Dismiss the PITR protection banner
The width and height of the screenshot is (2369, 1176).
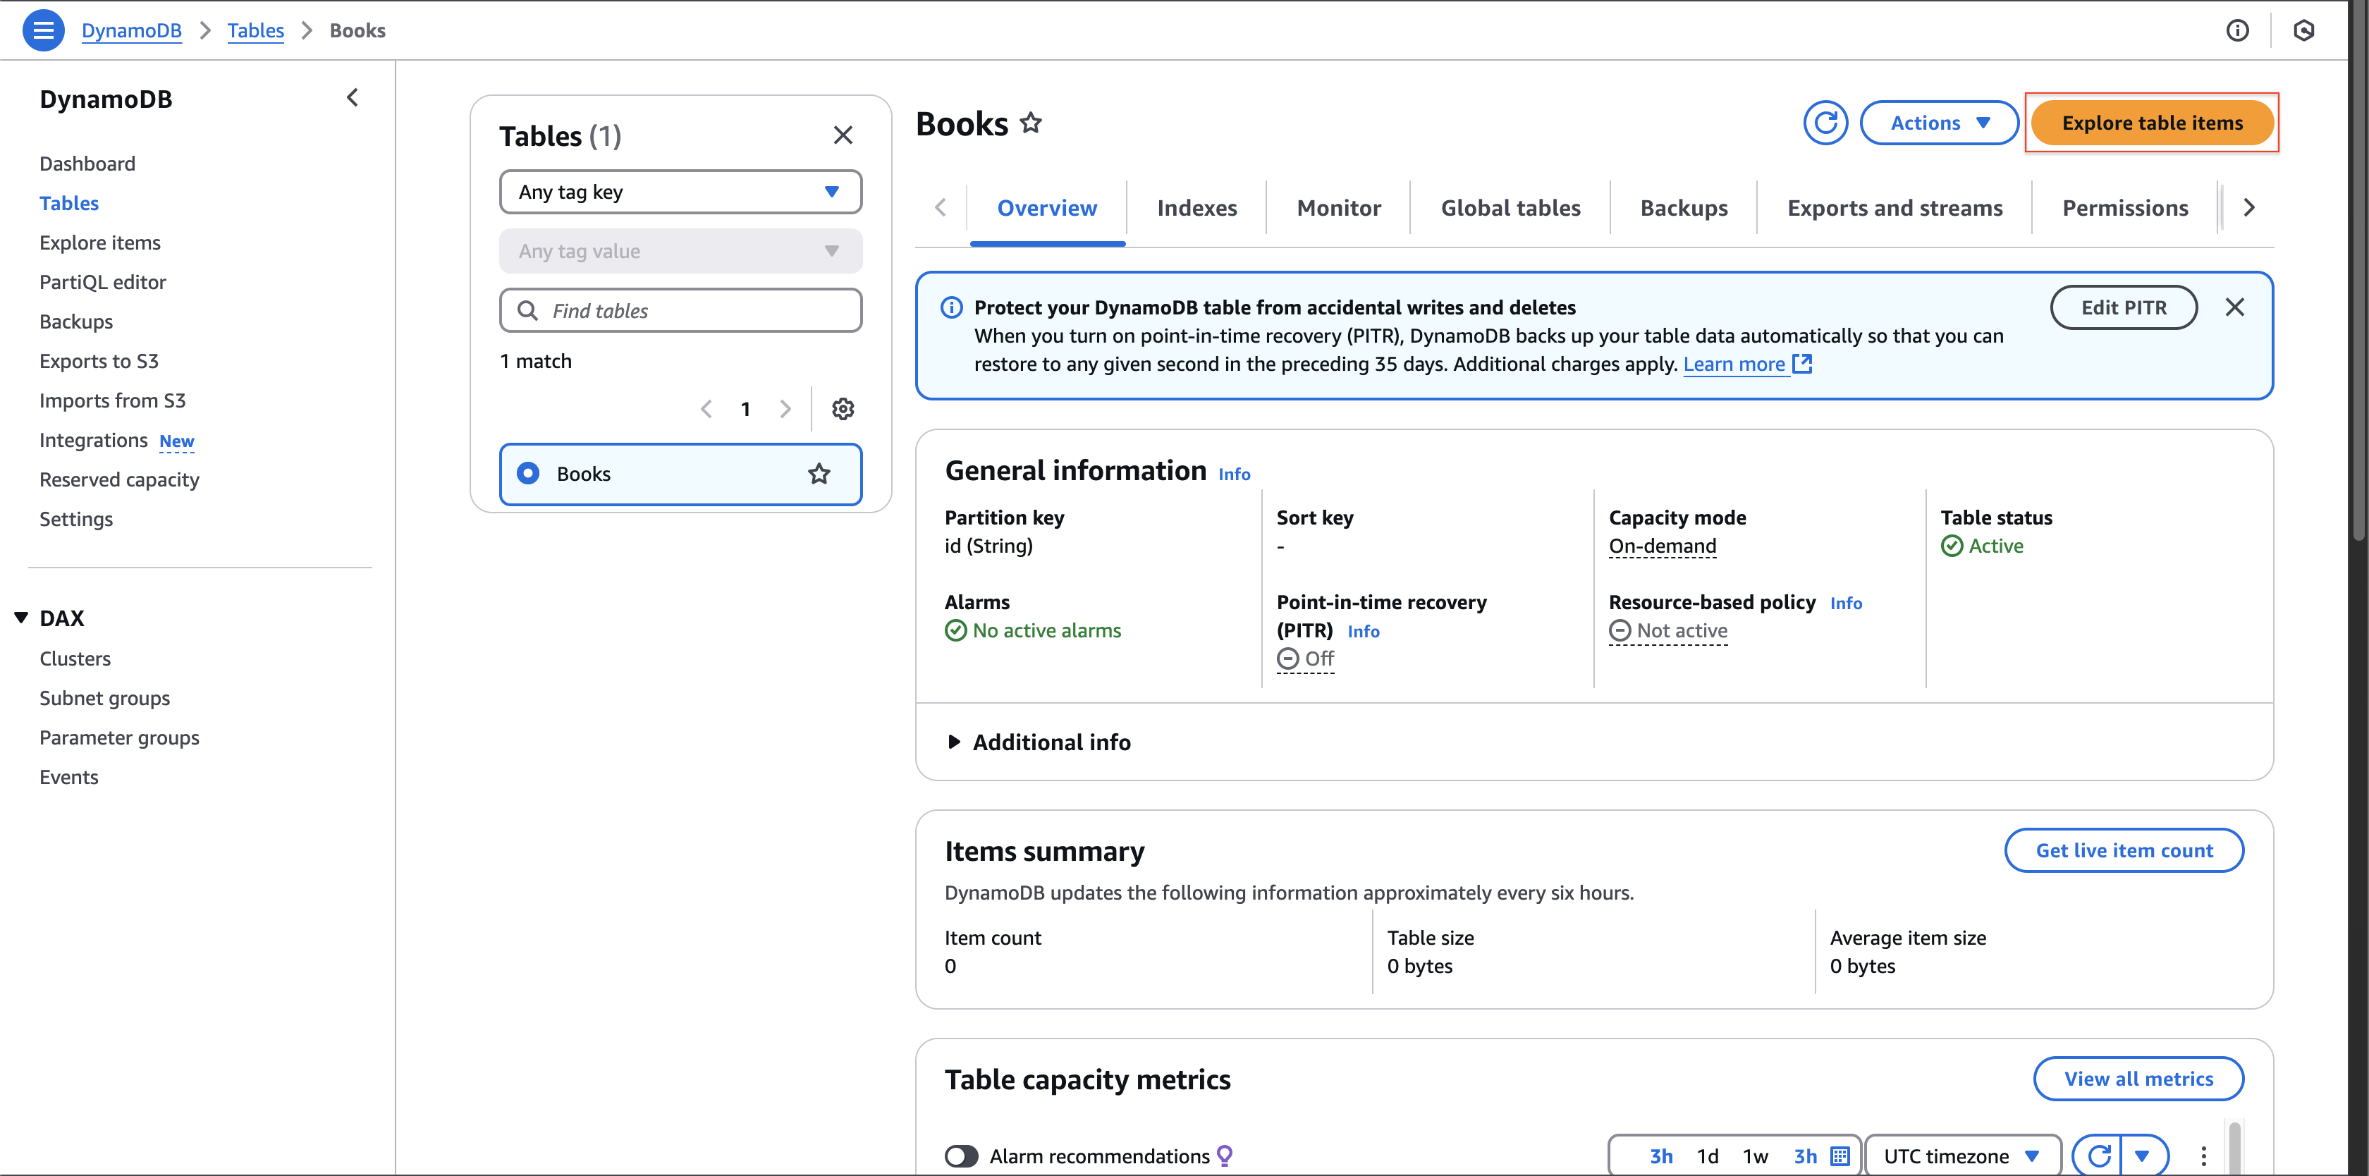click(x=2235, y=307)
